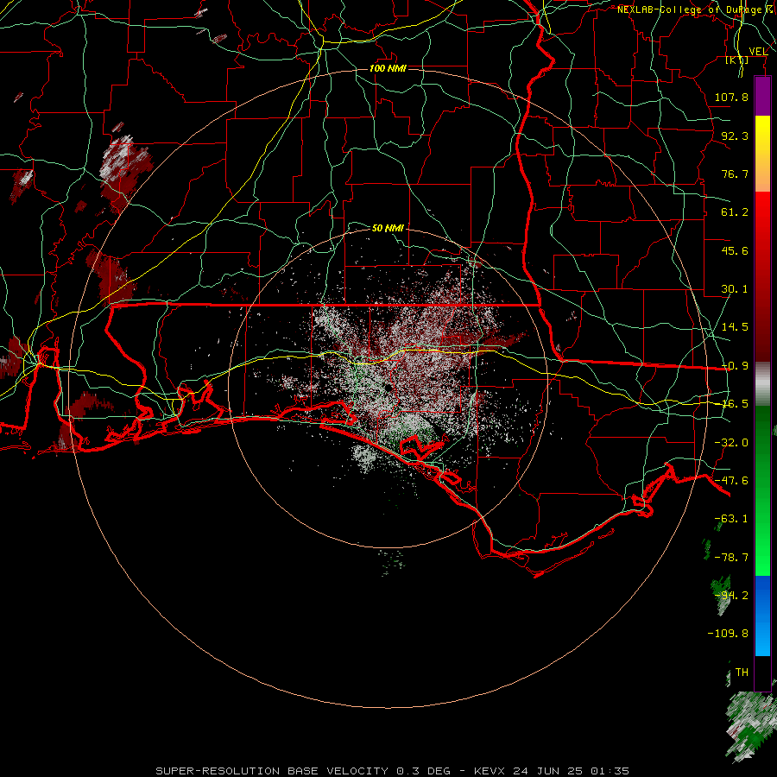Click the "100 NMI" range ring label
Screen dimensions: 777x777
(388, 68)
